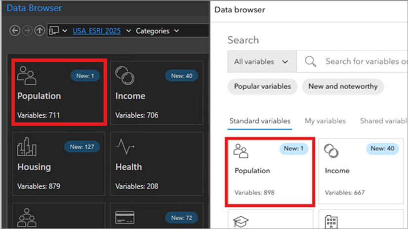Click the Popular variables button
This screenshot has width=408, height=229.
[262, 86]
